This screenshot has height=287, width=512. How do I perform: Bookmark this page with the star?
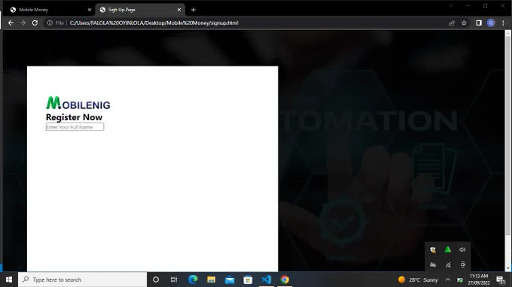(x=464, y=23)
